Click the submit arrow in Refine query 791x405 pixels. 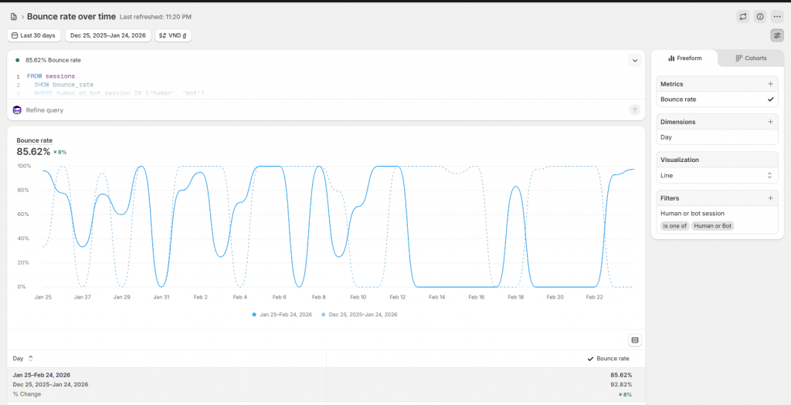(635, 110)
